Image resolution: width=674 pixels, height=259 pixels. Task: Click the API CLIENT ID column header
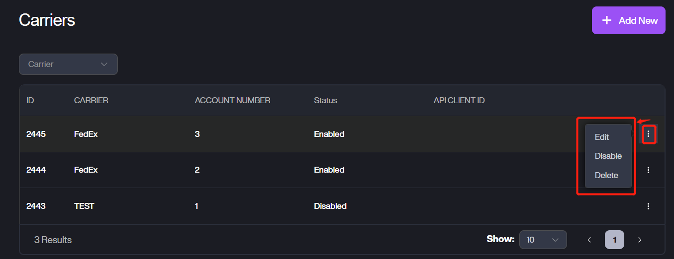[x=459, y=100]
